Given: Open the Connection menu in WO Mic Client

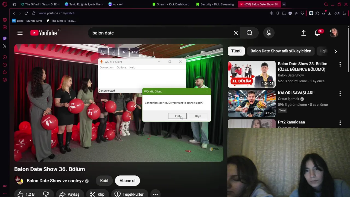Looking at the screenshot, I should point(106,67).
